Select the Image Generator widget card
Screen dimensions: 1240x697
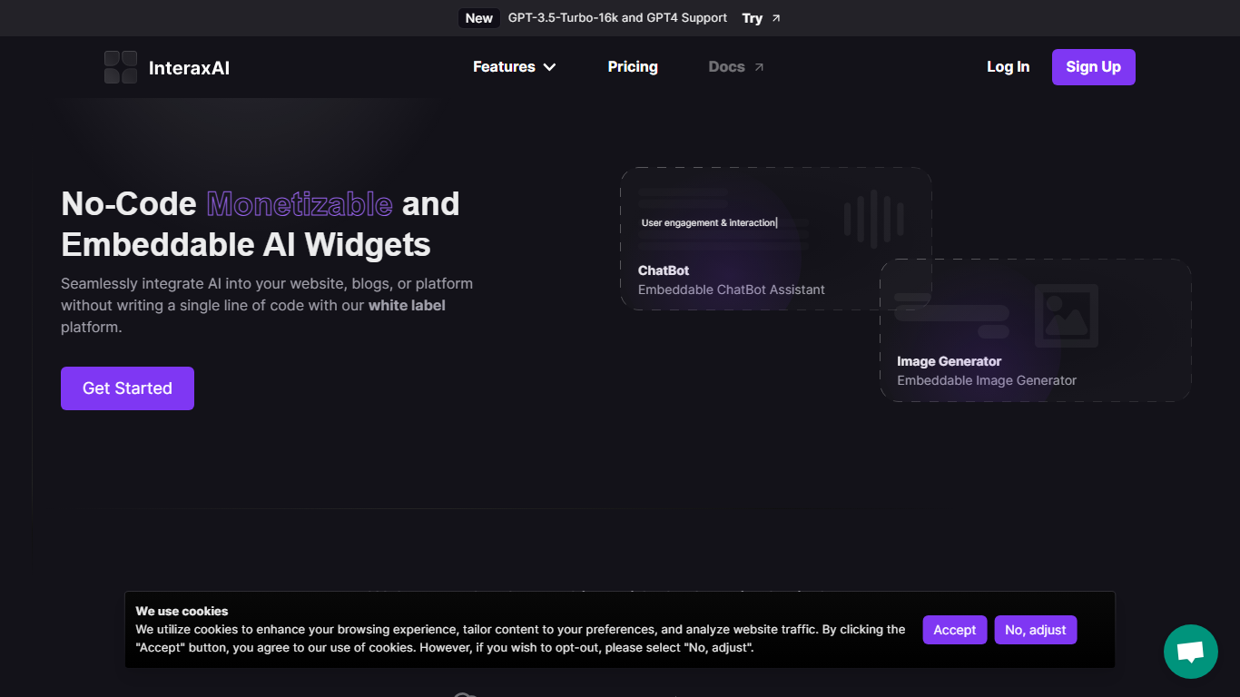coord(1035,363)
